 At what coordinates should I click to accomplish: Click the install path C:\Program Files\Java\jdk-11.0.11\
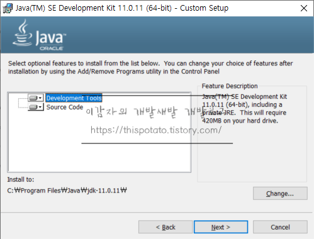67,191
